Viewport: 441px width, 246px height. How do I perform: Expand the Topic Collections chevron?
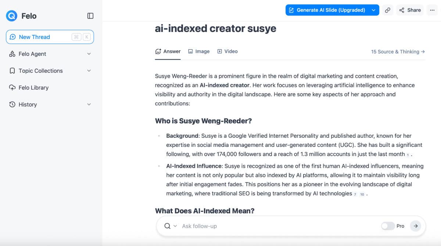[x=89, y=71]
